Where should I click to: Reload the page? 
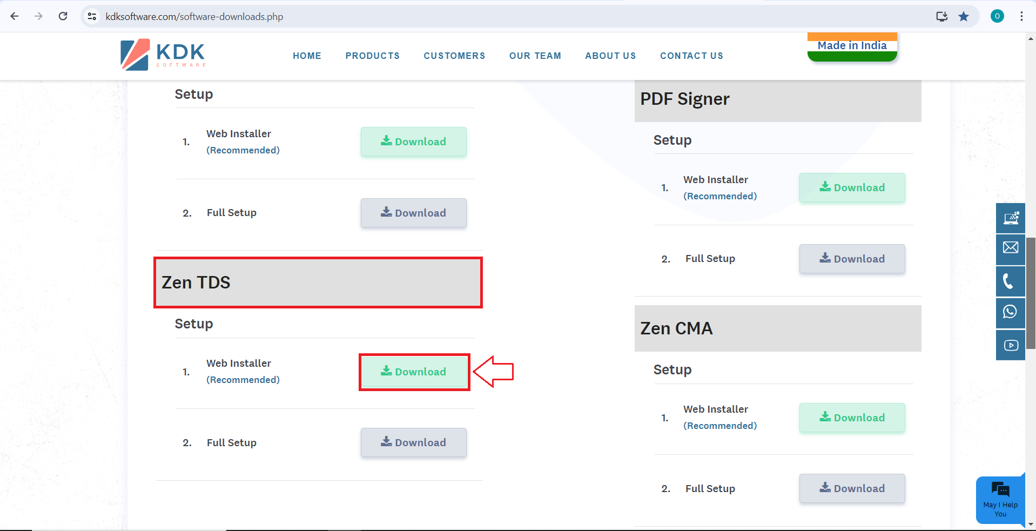pos(63,16)
